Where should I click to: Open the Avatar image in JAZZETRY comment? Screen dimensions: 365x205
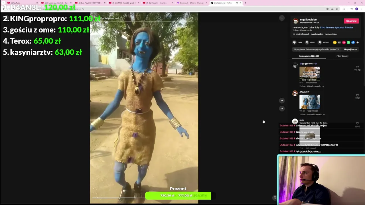(310, 102)
